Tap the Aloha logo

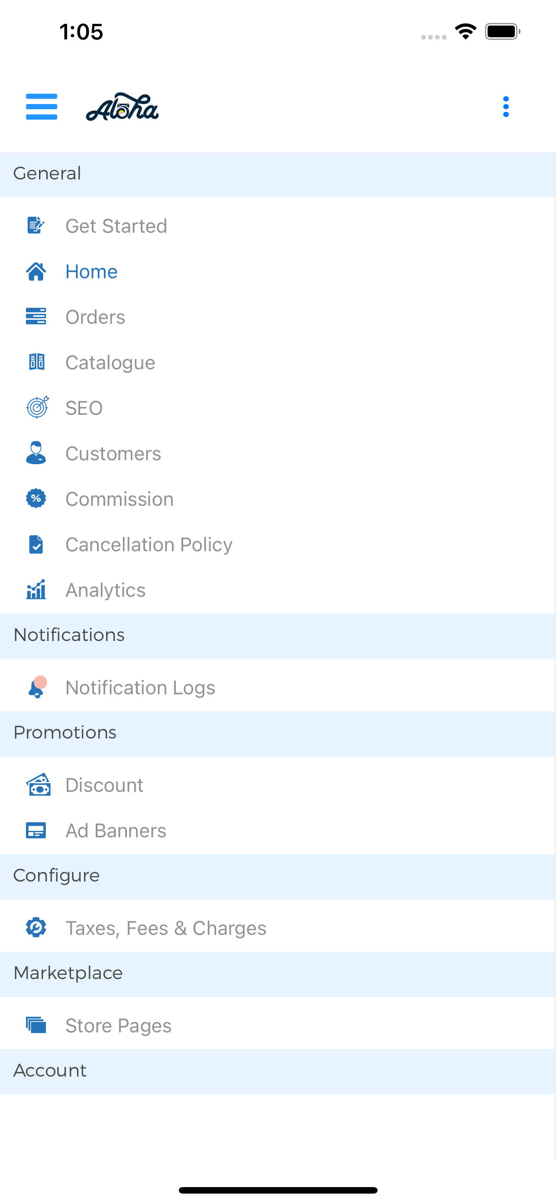point(122,107)
